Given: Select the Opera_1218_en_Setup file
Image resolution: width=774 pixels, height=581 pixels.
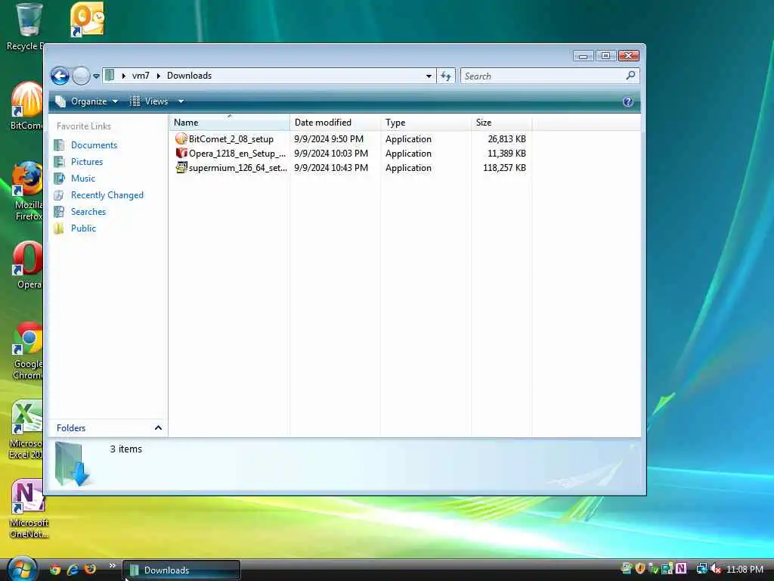Looking at the screenshot, I should click(x=231, y=153).
